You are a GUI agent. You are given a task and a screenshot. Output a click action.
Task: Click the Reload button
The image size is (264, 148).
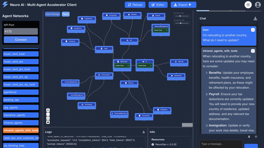click(x=135, y=5)
